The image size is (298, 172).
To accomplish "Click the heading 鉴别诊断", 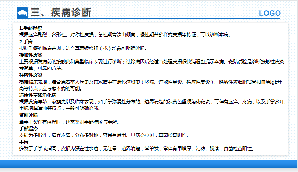I will (28, 115).
